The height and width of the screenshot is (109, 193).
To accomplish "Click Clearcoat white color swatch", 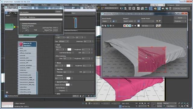I will pyautogui.click(x=69, y=49).
